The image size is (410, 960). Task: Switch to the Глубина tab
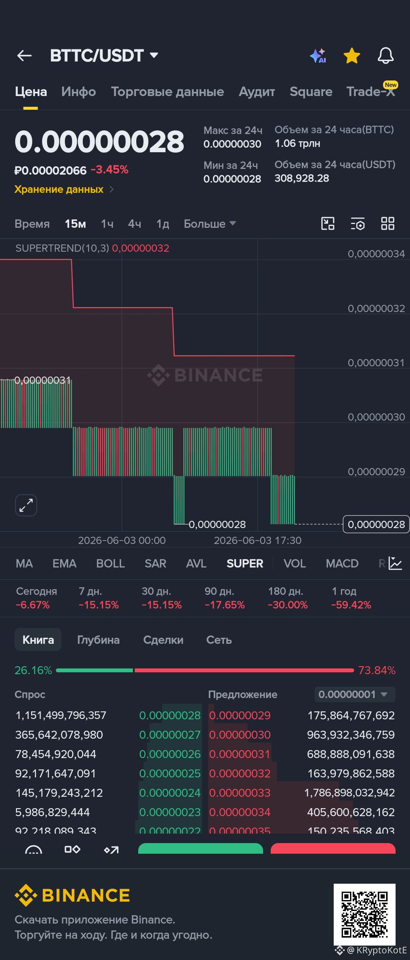click(x=98, y=640)
